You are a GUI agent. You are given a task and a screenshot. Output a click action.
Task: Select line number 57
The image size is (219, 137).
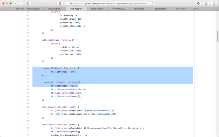(x=28, y=68)
